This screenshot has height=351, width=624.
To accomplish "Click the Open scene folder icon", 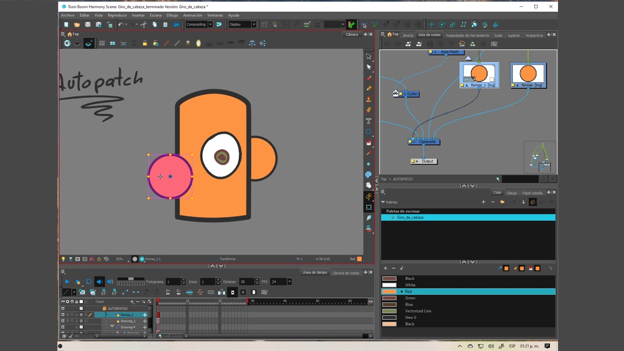I will (77, 24).
